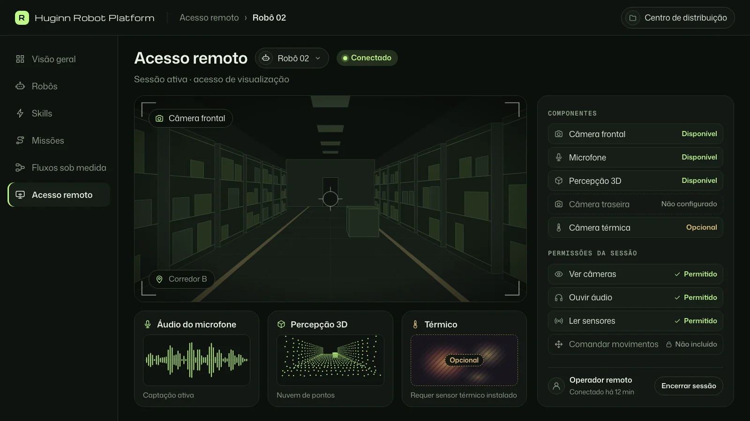The image size is (750, 421).
Task: Click the Operador remoto avatar icon
Action: coord(556,386)
